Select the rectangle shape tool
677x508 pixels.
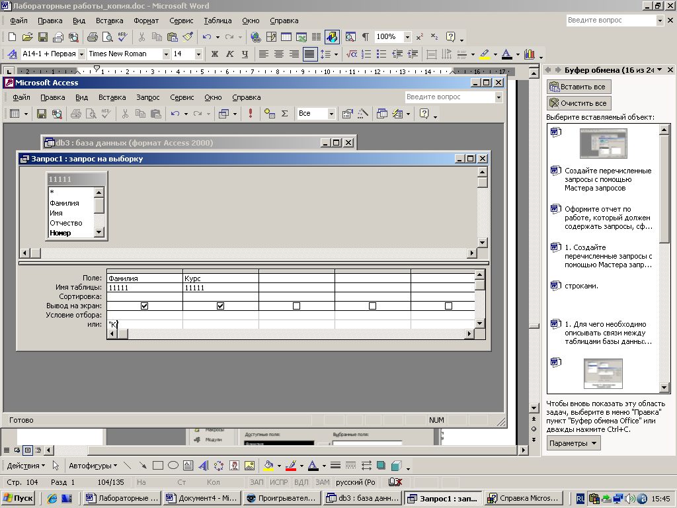(158, 466)
